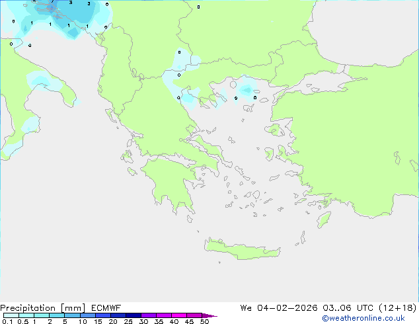419x324 pixels.
Task: Click the ©weatheronline.co.uk credit text
Action: click(x=363, y=318)
